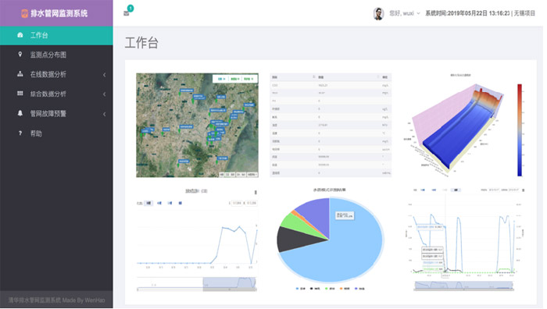Screen dimensions: 547x309
Task: Open the hamburger menu of the left line chart
Action: (256, 192)
